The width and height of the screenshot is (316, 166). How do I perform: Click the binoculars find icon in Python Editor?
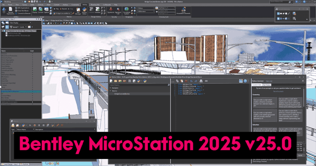pyautogui.click(x=201, y=81)
